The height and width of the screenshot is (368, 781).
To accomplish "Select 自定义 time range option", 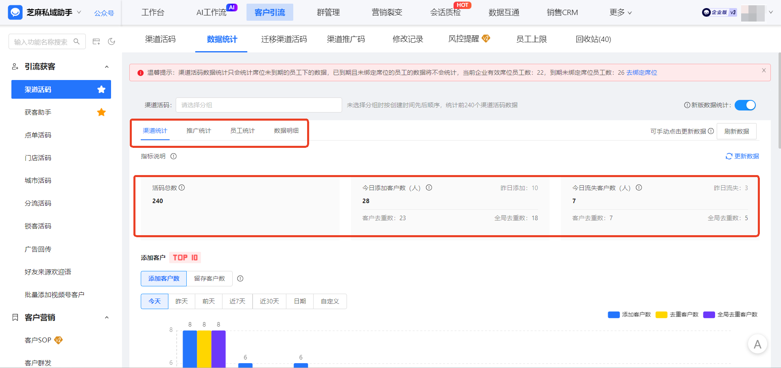I will (x=330, y=301).
